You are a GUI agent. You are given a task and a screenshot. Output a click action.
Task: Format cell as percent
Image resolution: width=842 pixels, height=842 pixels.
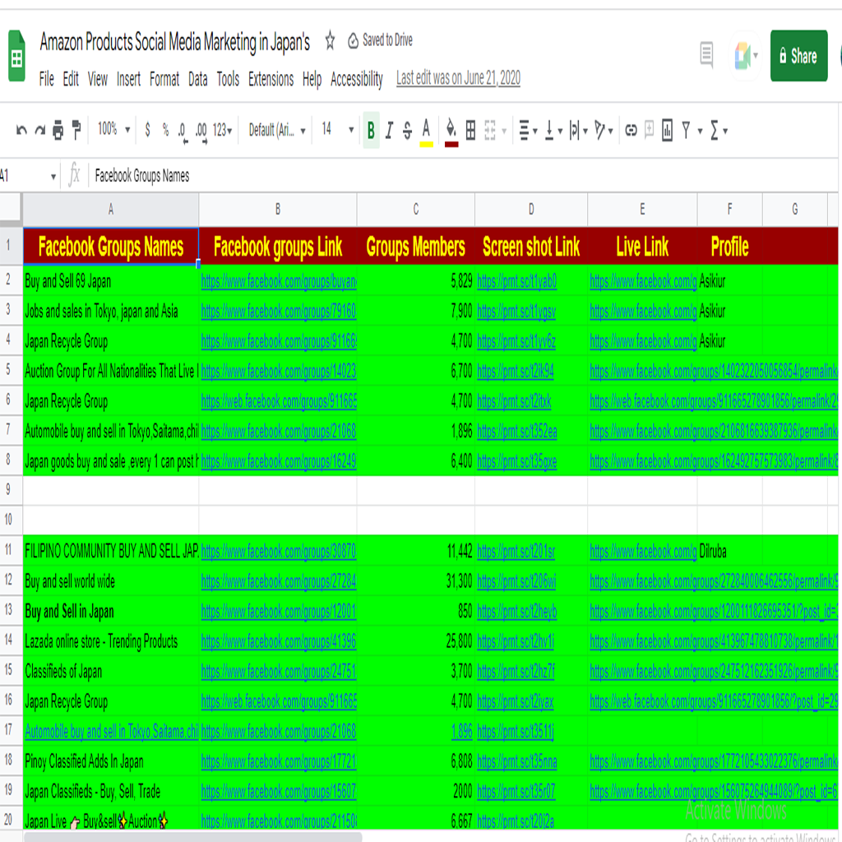165,129
